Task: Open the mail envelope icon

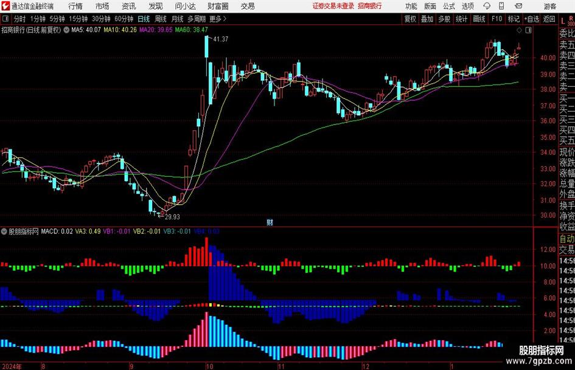Action: pyautogui.click(x=518, y=6)
